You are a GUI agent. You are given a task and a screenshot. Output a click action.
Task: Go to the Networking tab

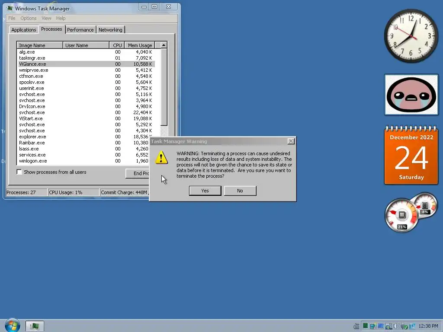point(110,30)
